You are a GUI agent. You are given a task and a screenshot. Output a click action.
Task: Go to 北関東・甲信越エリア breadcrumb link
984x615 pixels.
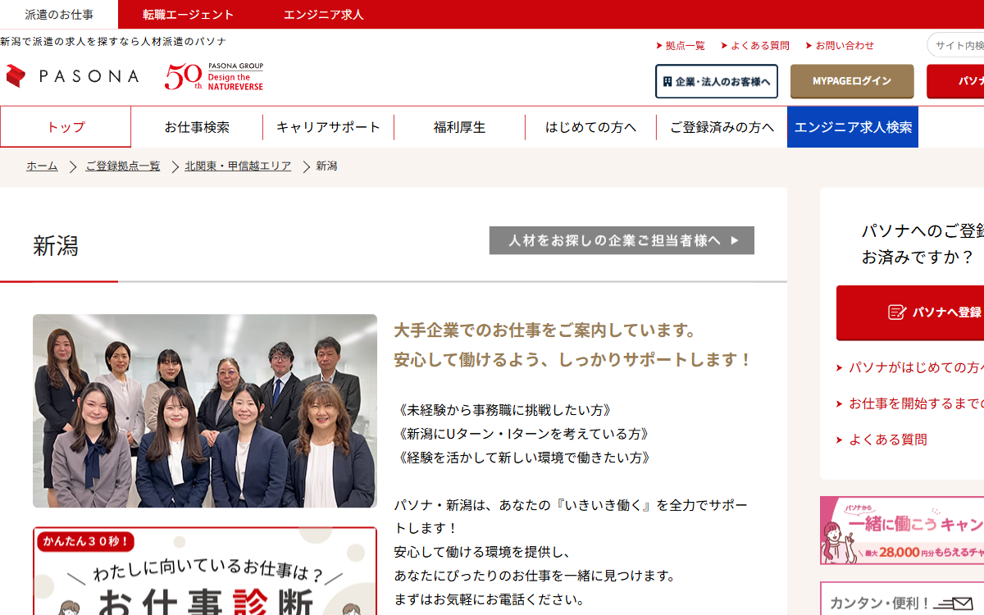238,166
